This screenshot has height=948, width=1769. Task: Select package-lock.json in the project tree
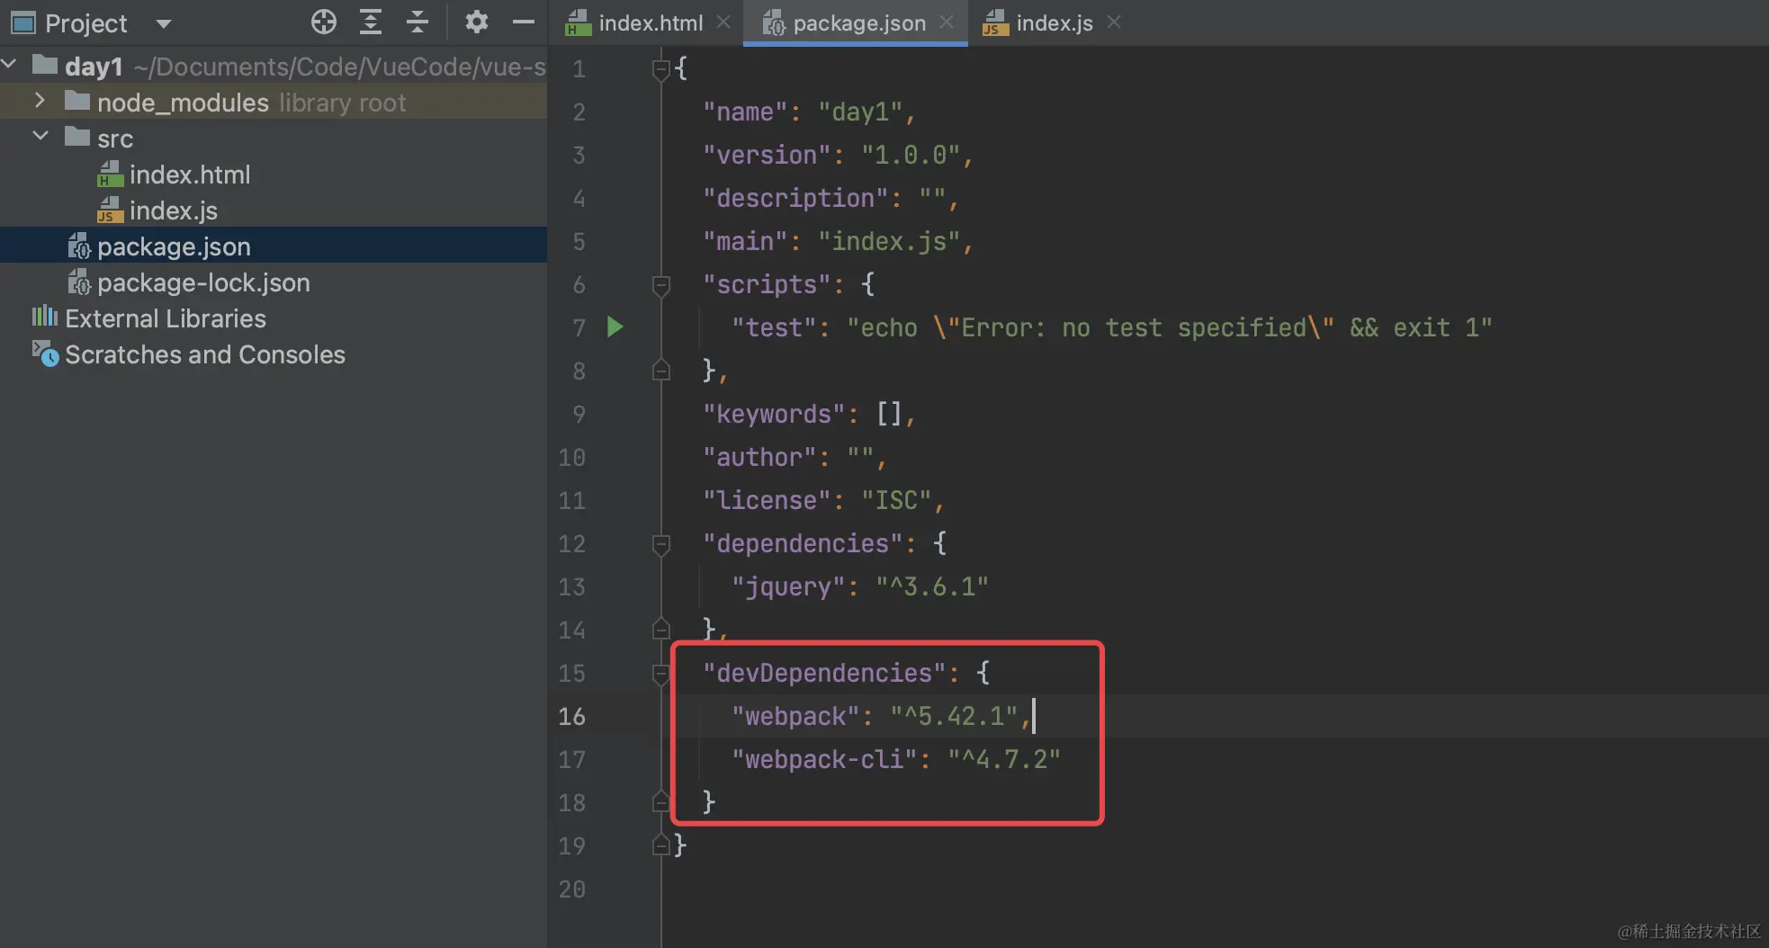tap(274, 282)
